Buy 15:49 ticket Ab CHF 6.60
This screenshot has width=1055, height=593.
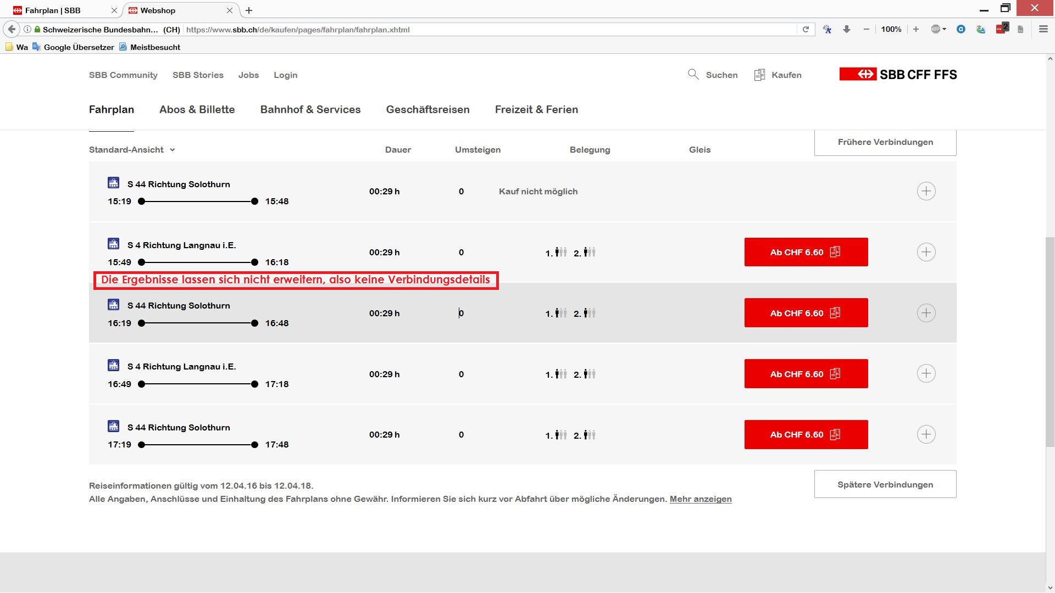(806, 252)
